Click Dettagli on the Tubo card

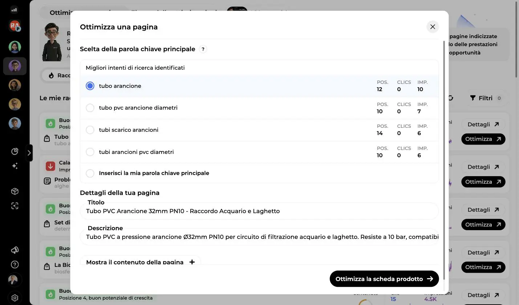point(483,124)
